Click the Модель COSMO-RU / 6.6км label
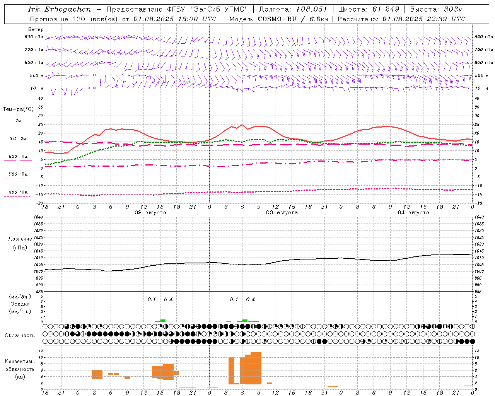495x396 pixels. coord(279,19)
